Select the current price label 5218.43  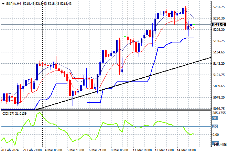[x=219, y=25]
